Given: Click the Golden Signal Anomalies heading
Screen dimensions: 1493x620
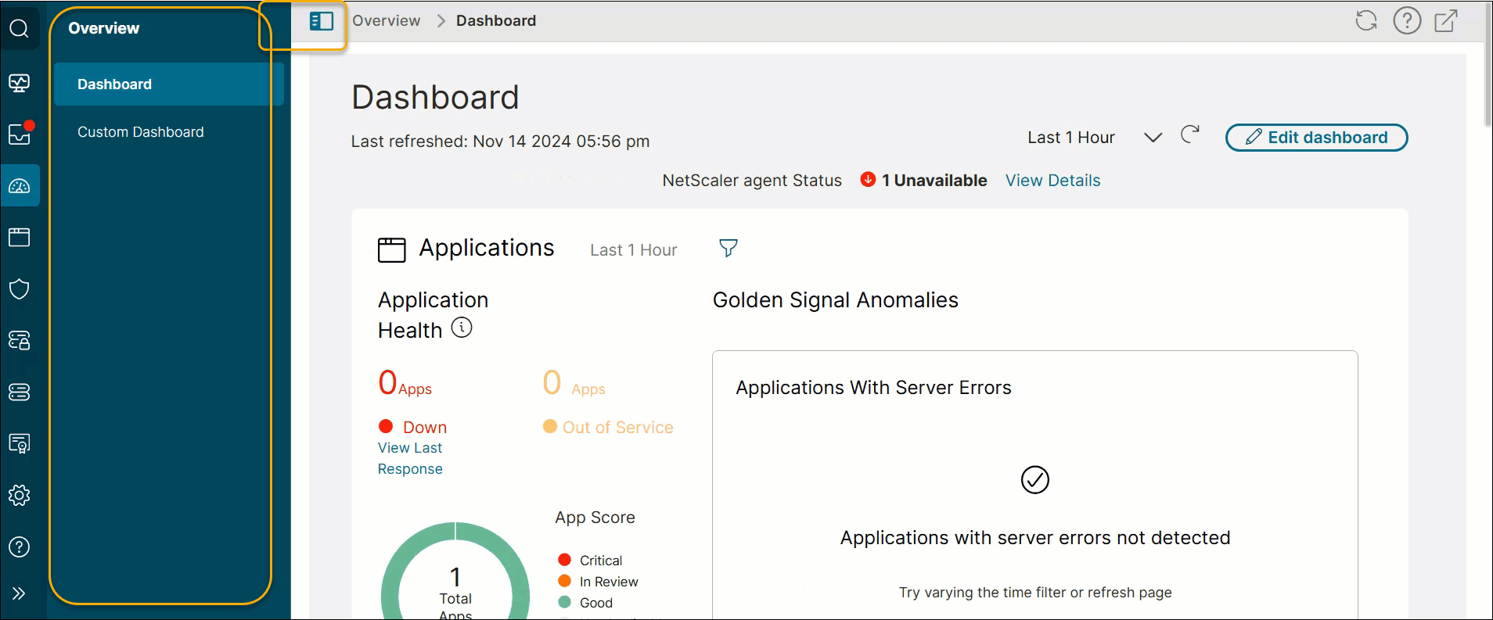Looking at the screenshot, I should tap(836, 300).
